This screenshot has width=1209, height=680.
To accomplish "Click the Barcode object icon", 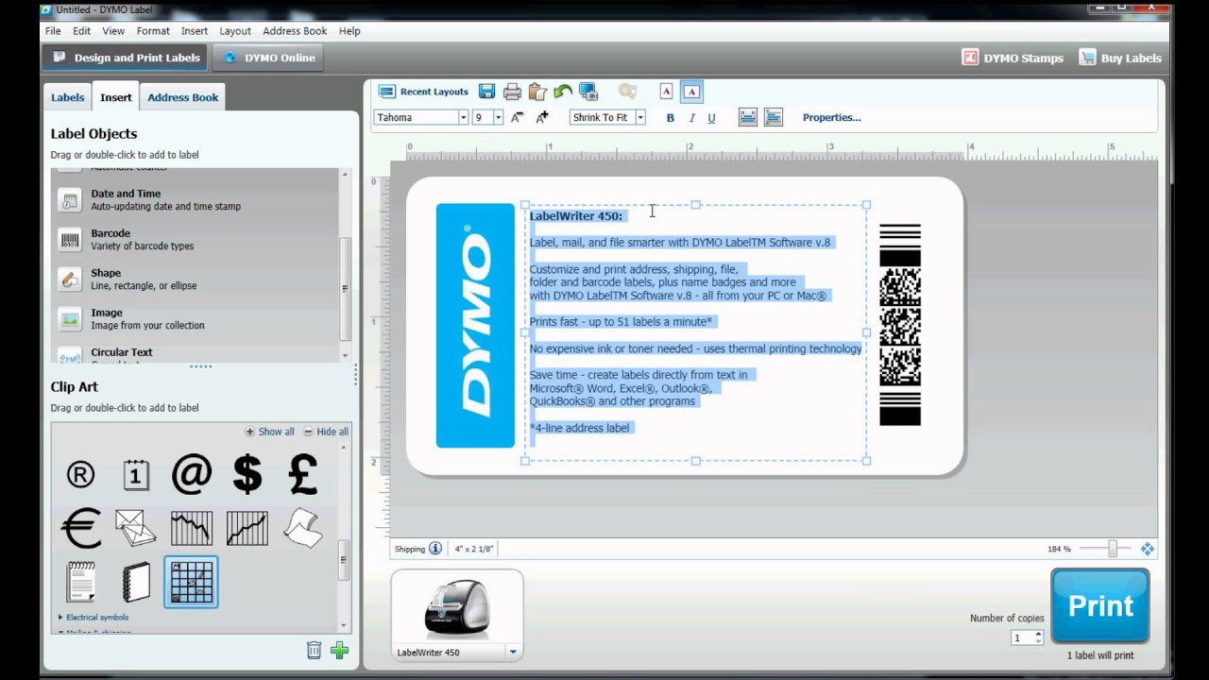I will 70,240.
